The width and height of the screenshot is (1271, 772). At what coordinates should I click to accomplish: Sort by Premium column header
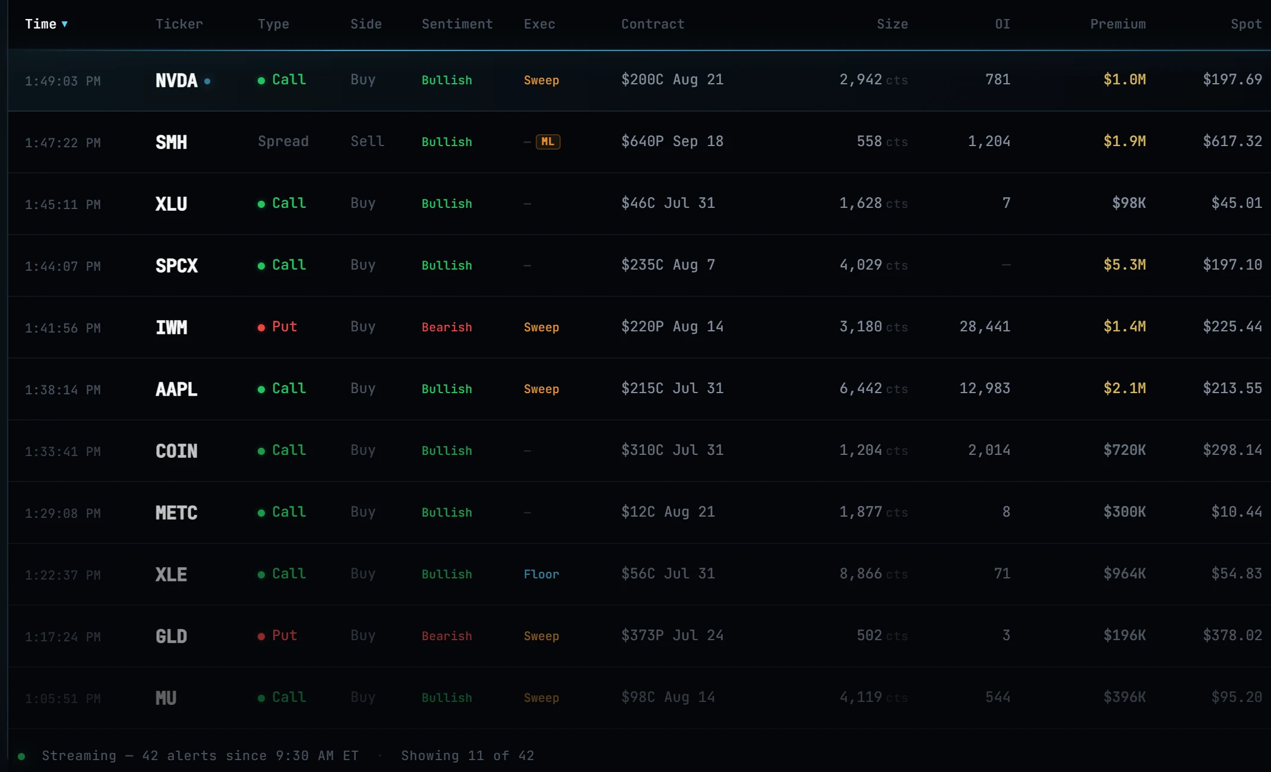coord(1118,24)
